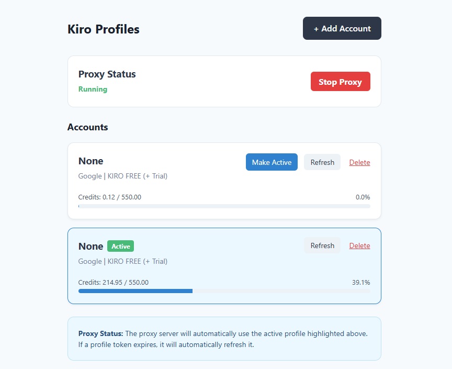Click the green Active badge
Viewport: 452px width, 369px height.
pyautogui.click(x=120, y=246)
